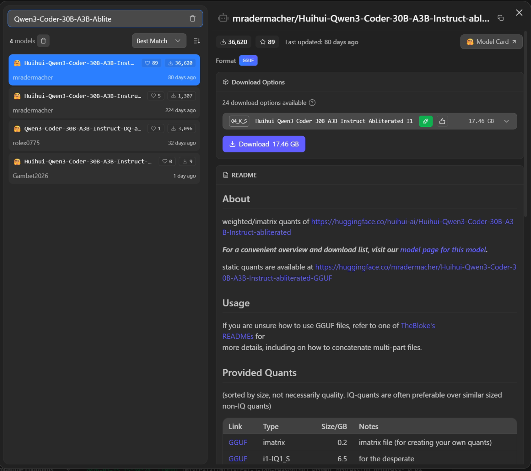Image resolution: width=531 pixels, height=471 pixels.
Task: Expand the Q4_K_S download option chevron
Action: coord(507,121)
